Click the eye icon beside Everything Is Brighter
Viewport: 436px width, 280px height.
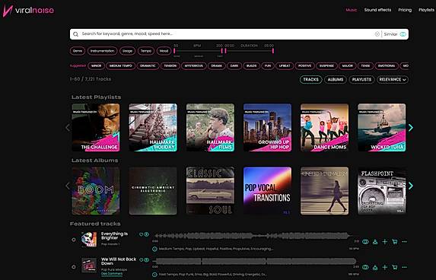coord(147,234)
